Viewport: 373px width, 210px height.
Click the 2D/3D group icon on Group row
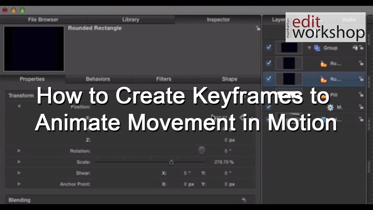click(x=355, y=48)
